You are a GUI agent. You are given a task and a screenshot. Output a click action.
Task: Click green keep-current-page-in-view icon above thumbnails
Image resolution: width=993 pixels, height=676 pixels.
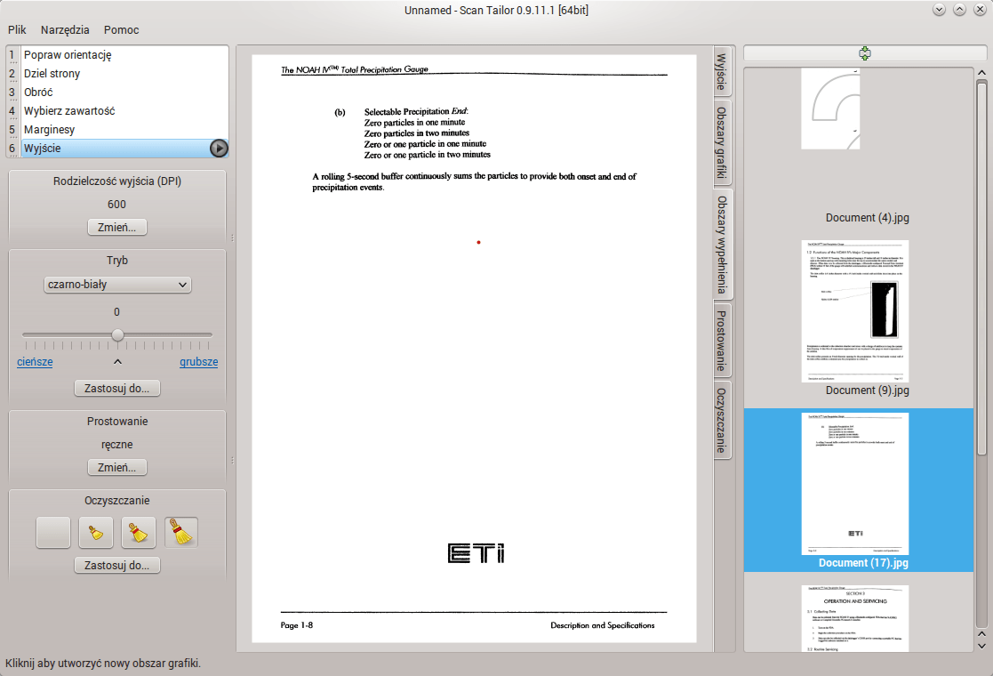point(864,53)
